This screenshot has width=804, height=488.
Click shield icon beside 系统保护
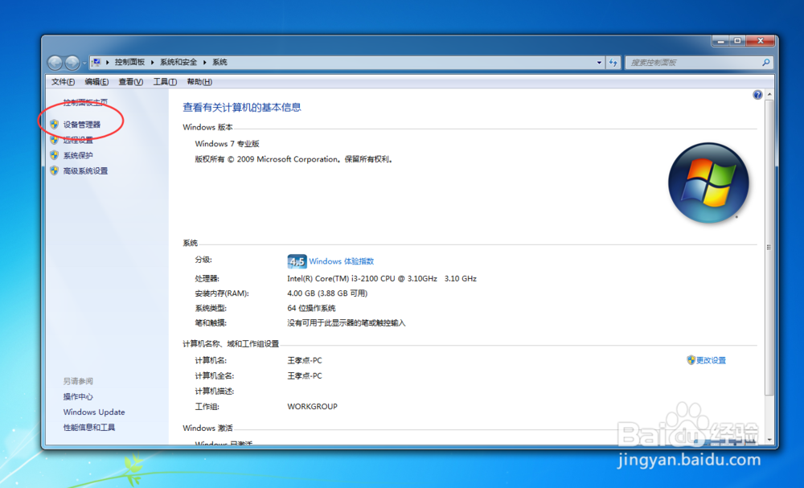(55, 155)
